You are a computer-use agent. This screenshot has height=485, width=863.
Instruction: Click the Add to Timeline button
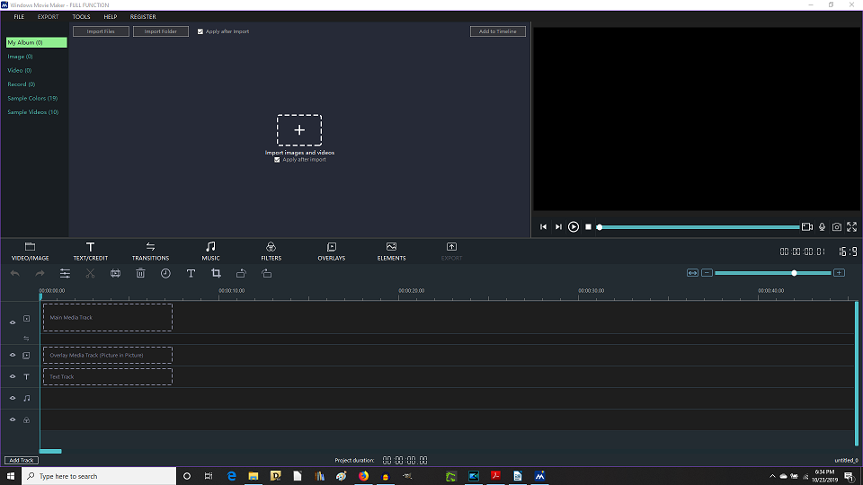(497, 31)
